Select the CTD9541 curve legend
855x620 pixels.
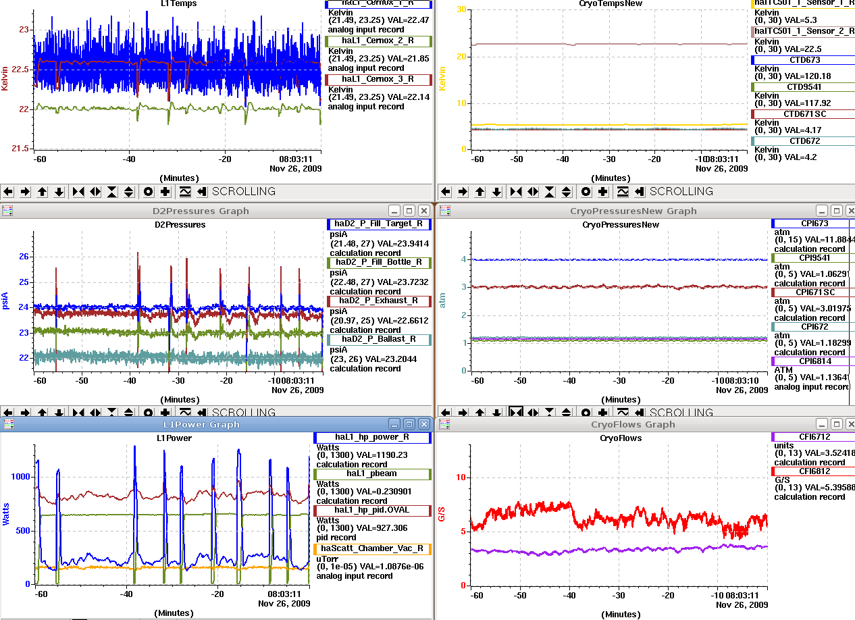click(x=803, y=86)
